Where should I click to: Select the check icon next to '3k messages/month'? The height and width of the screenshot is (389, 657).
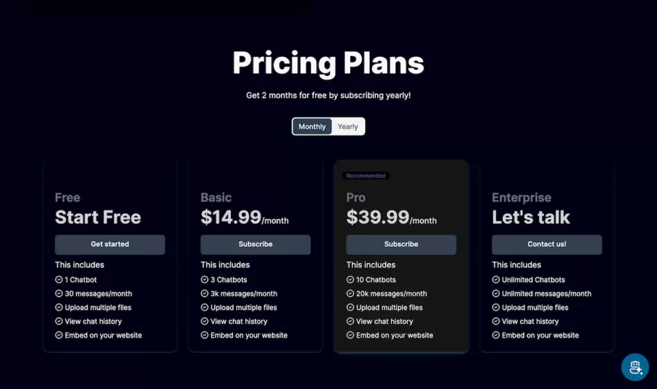point(204,293)
